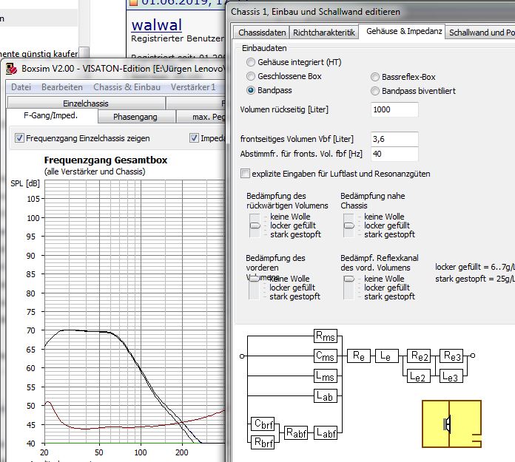Click the Abstimmfrequenz fbf input field
Image resolution: width=515 pixels, height=462 pixels.
pyautogui.click(x=394, y=154)
